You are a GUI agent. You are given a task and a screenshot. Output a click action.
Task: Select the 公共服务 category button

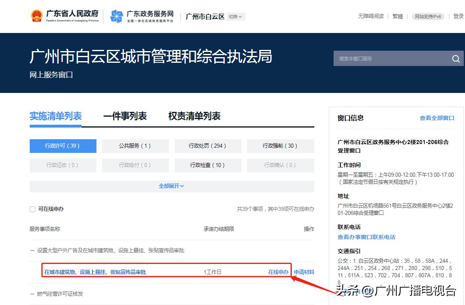(x=135, y=146)
